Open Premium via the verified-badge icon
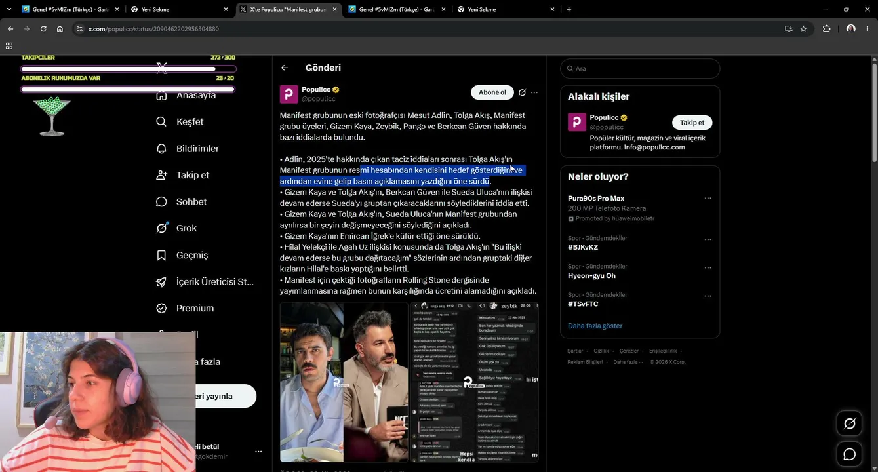Screen dimensions: 878x472 click(161, 308)
